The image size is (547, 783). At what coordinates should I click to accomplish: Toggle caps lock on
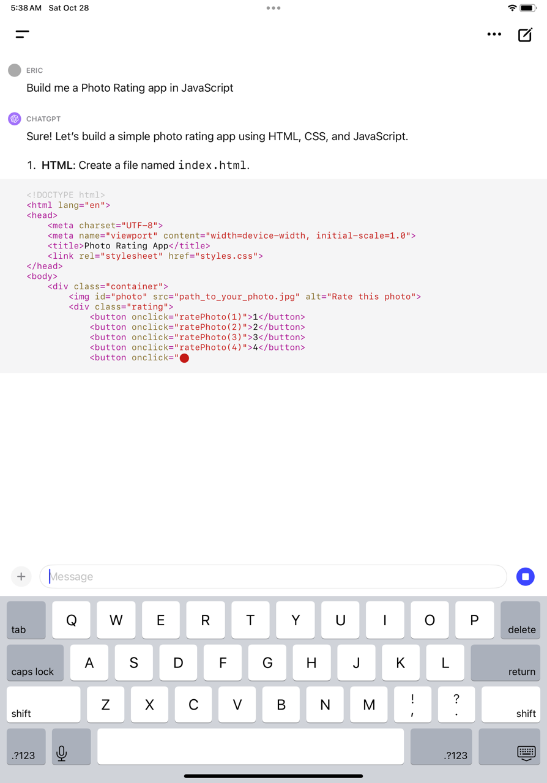[x=34, y=662]
